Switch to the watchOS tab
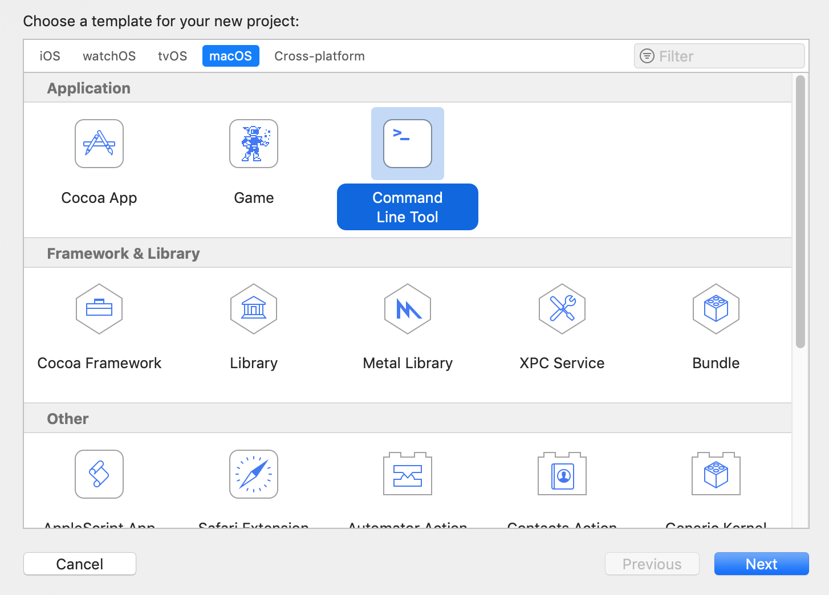 point(109,56)
